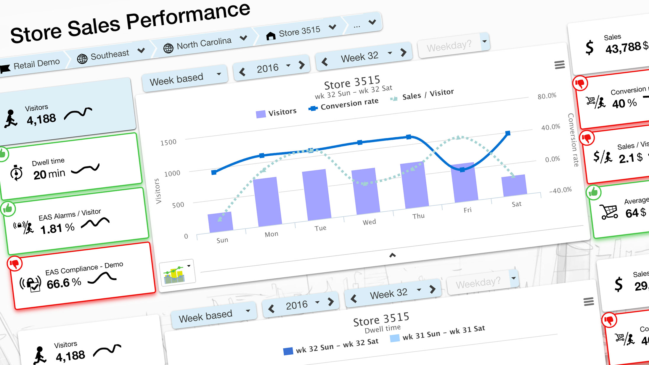Click the house icon beside Store 3515

click(271, 36)
